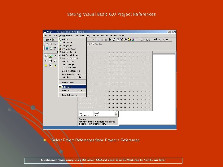Launch Visual Component Manager toolbar icon
The width and height of the screenshot is (223, 167).
pyautogui.click(x=133, y=40)
